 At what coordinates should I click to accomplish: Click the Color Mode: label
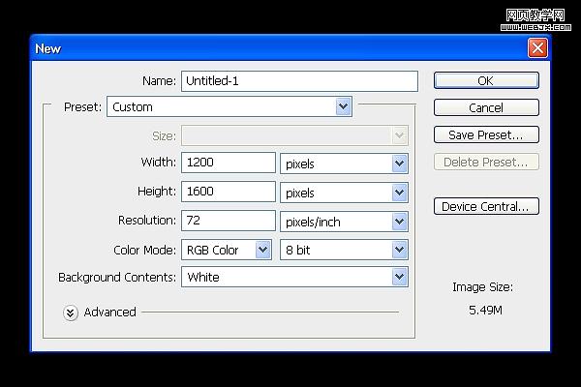144,250
